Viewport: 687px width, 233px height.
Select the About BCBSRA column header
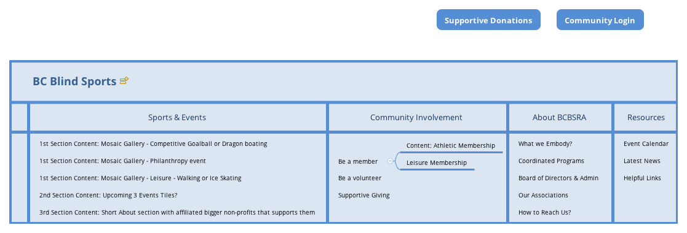[x=560, y=117]
